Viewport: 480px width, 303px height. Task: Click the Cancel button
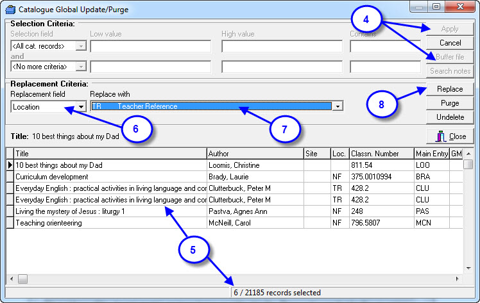coord(450,43)
